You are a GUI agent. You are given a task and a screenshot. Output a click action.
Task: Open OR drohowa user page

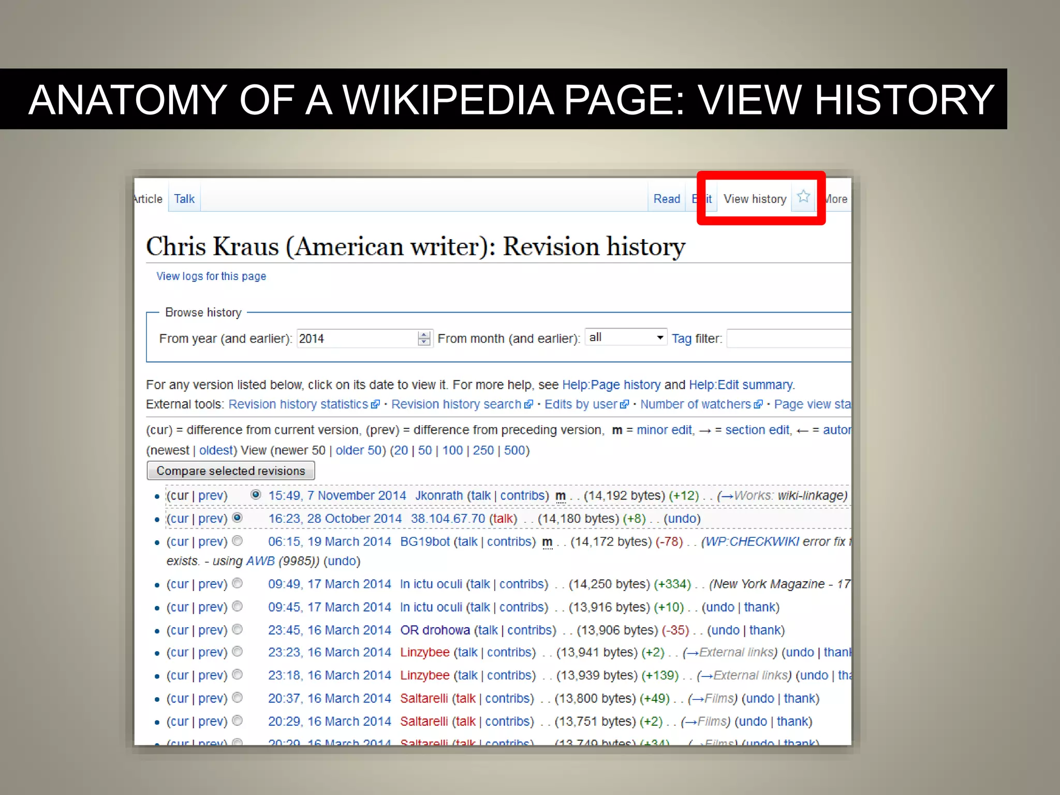click(x=435, y=630)
